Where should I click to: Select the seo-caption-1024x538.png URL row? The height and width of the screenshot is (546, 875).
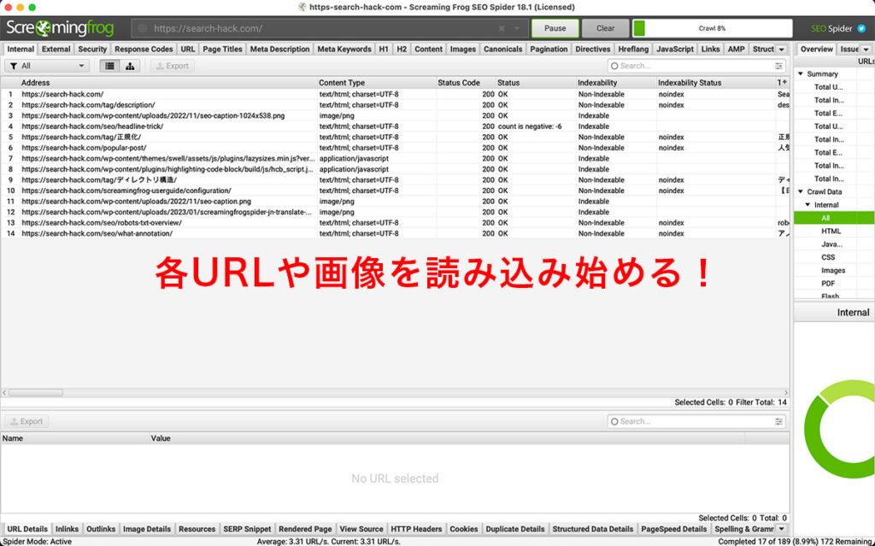tap(395, 115)
